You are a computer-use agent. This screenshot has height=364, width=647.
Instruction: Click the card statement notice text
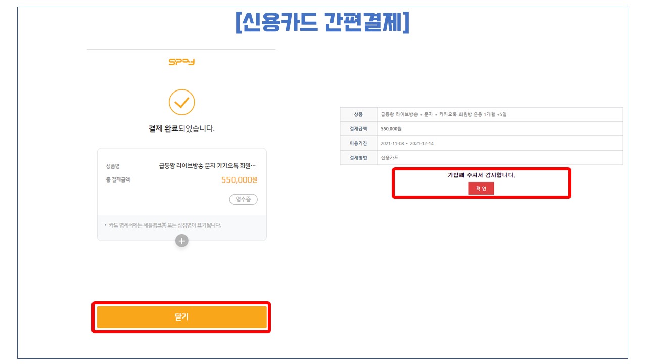pyautogui.click(x=165, y=225)
